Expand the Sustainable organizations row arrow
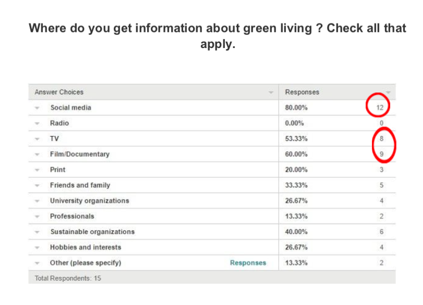This screenshot has width=423, height=305. pos(37,232)
